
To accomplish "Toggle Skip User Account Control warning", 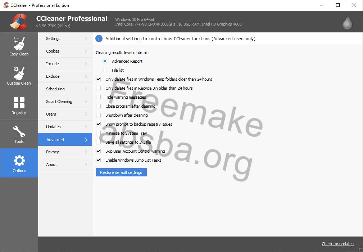I will (x=98, y=151).
